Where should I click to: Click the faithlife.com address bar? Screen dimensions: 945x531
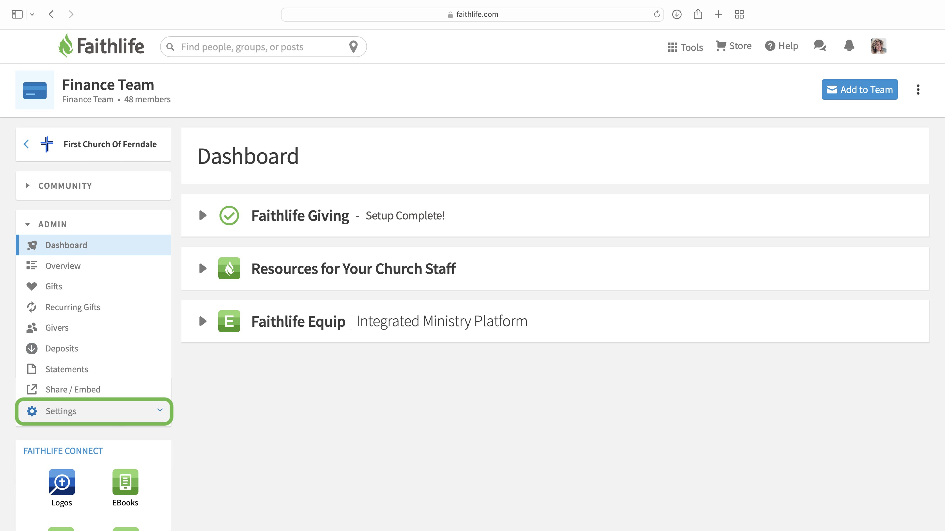pos(472,14)
